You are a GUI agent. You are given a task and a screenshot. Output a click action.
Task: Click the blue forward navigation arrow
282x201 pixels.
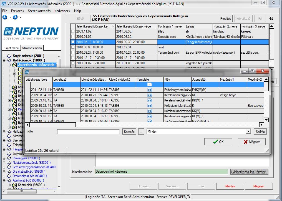[15, 17]
